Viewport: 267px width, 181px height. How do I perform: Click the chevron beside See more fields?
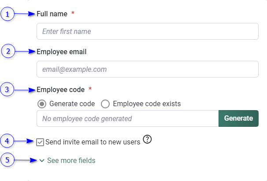(42, 161)
